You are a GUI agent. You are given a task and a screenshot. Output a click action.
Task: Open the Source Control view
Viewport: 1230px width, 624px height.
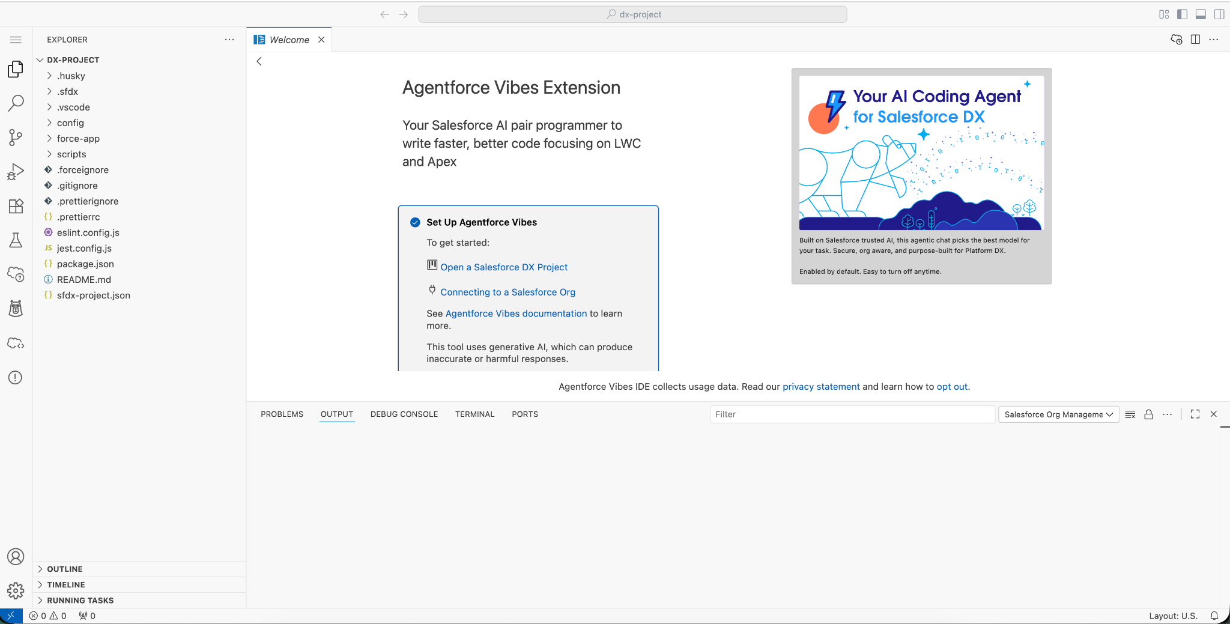[x=16, y=138]
